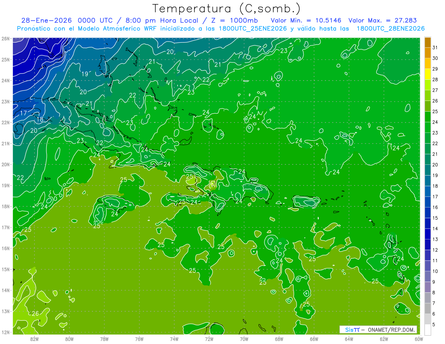Click the '31' color bar label

click(435, 47)
